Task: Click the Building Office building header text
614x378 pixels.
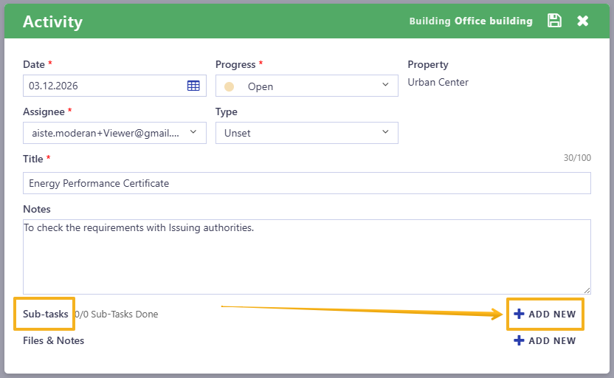Action: (471, 21)
